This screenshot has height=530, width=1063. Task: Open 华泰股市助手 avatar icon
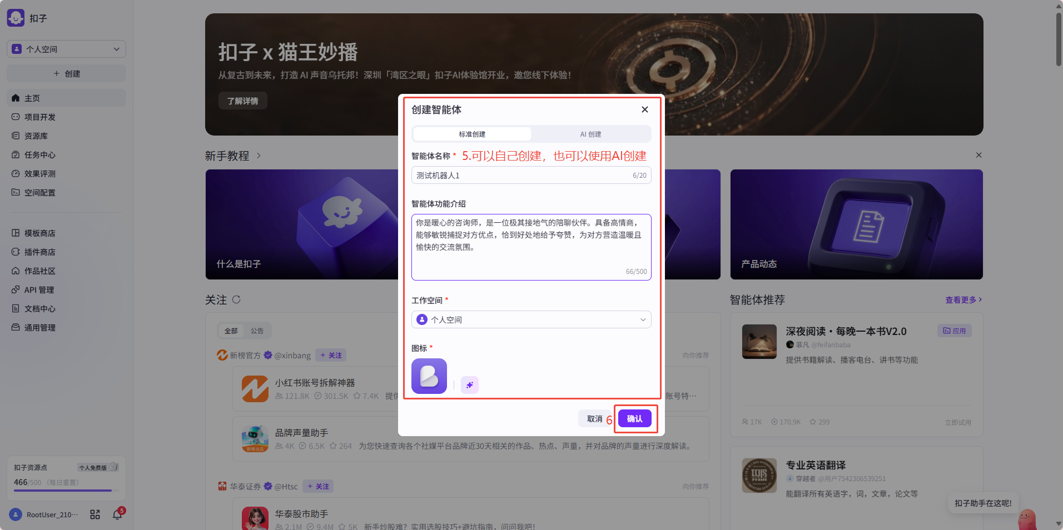[255, 518]
